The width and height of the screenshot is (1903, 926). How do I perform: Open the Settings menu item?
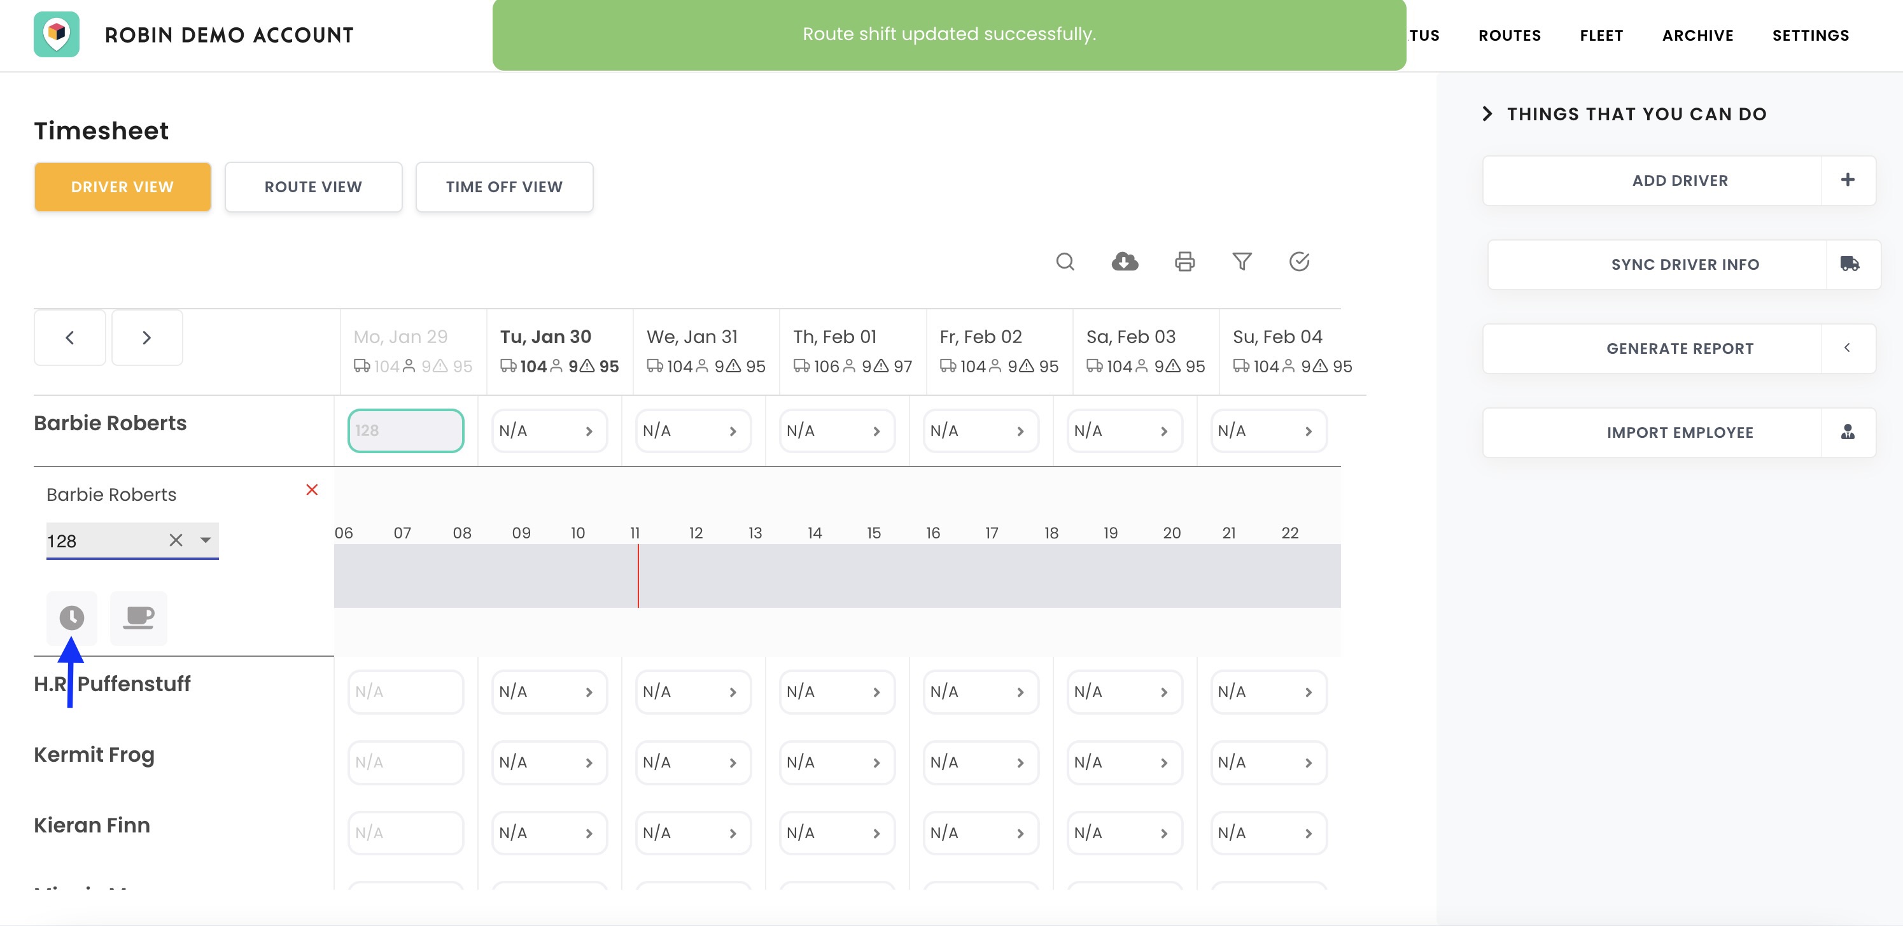(1810, 35)
